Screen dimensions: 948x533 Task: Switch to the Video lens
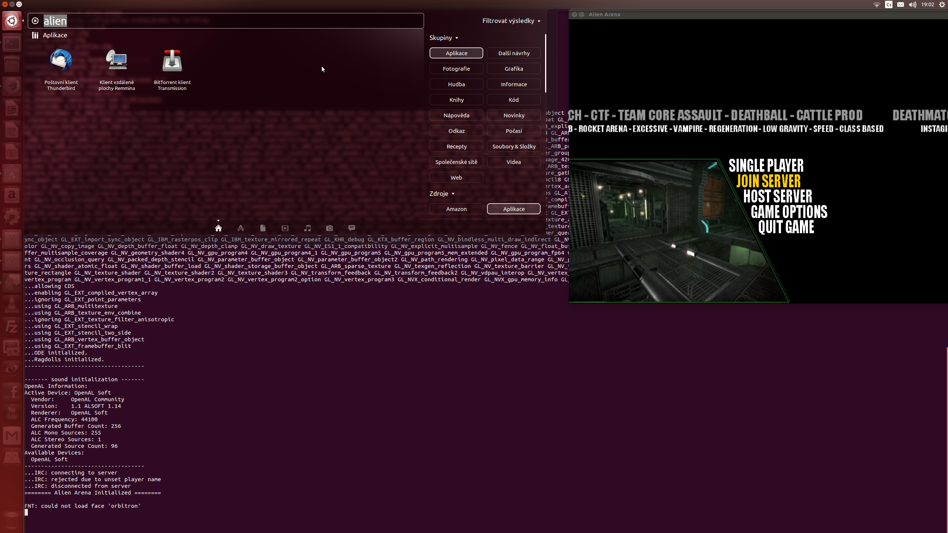(x=285, y=228)
